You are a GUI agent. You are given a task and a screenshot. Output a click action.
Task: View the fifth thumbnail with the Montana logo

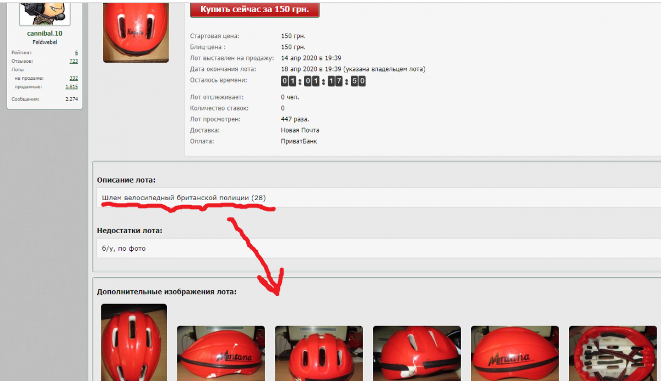[x=515, y=354]
